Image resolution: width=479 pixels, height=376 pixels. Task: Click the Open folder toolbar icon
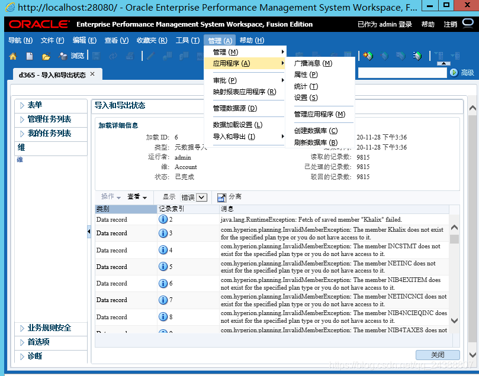46,56
